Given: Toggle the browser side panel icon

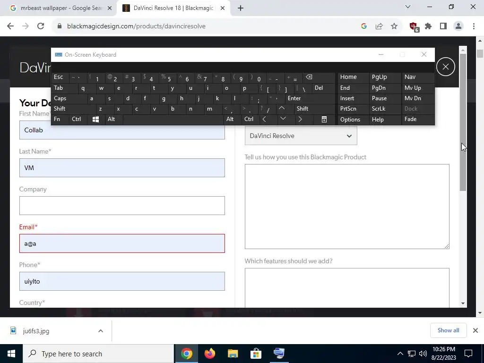Looking at the screenshot, I should (443, 26).
